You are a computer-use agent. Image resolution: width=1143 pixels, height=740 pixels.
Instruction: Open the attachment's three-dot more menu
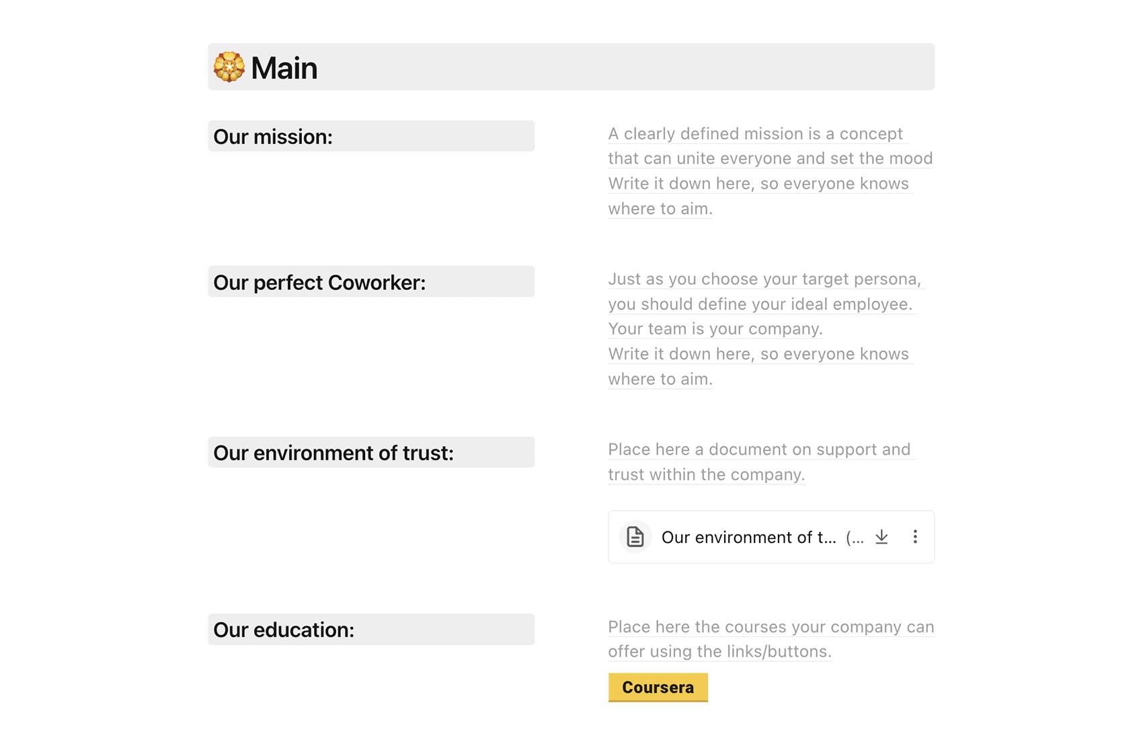[x=915, y=537]
